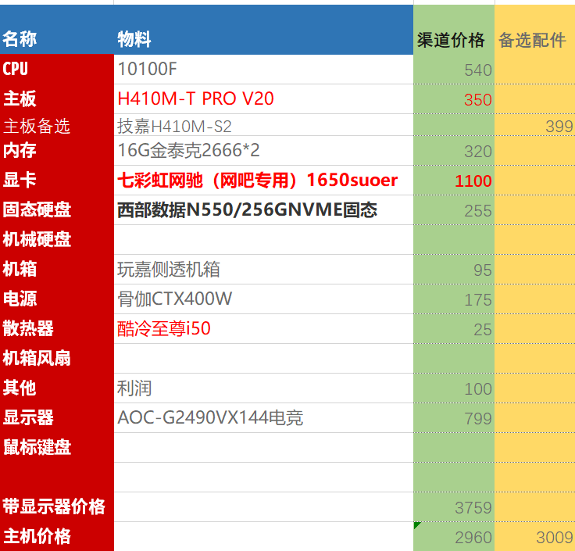
Task: Select the graphics card price 1100
Action: coord(454,181)
